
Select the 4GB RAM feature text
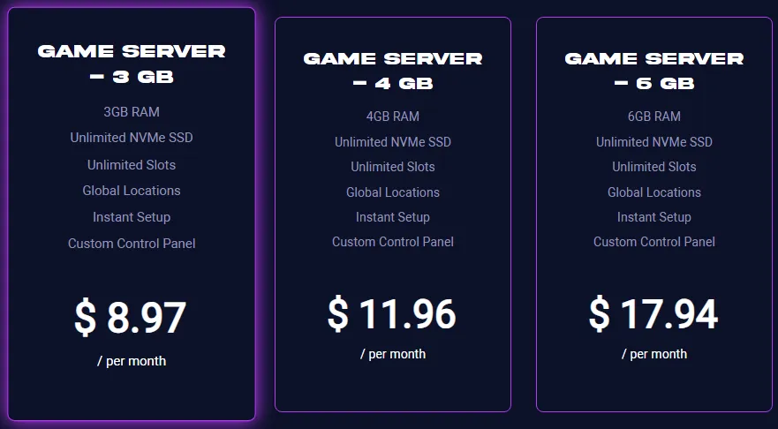pyautogui.click(x=393, y=117)
